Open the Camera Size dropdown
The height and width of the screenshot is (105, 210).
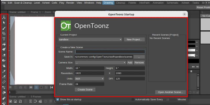pyautogui.click(x=100, y=62)
